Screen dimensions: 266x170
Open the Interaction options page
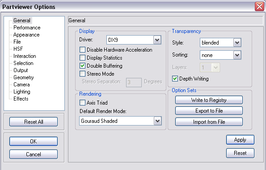coord(25,56)
